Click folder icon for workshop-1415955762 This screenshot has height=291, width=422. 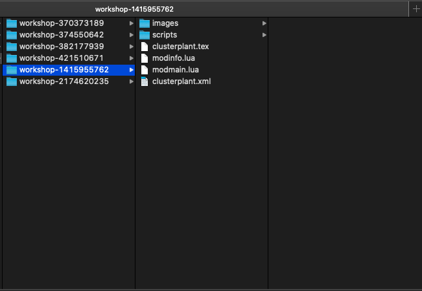[12, 70]
